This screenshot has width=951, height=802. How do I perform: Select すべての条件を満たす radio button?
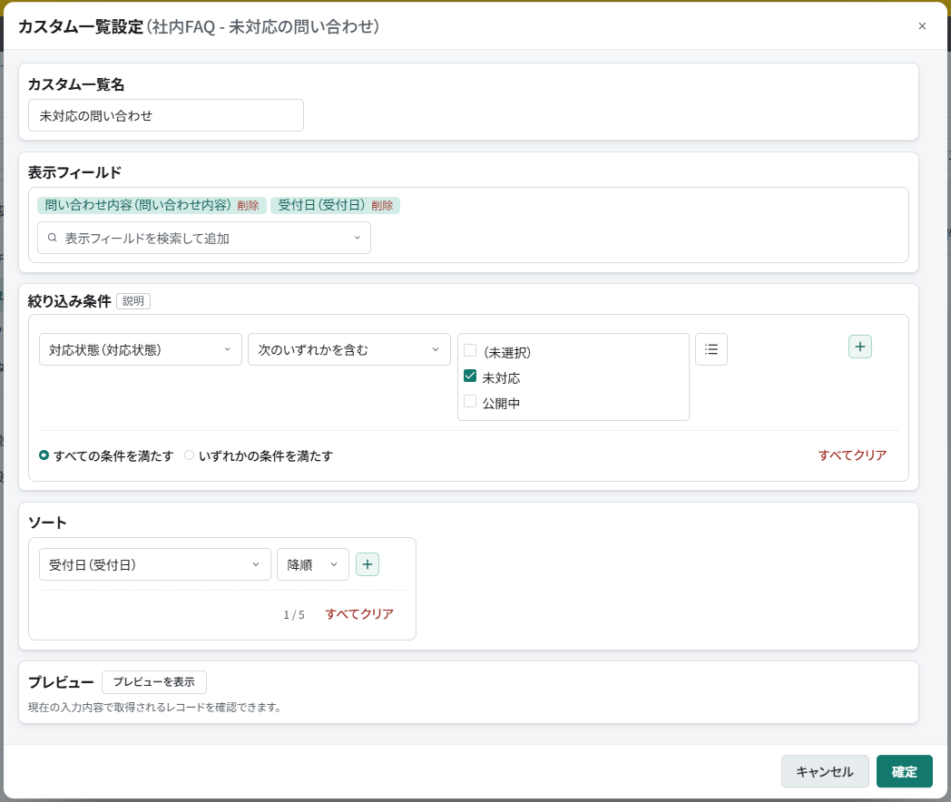tap(44, 455)
